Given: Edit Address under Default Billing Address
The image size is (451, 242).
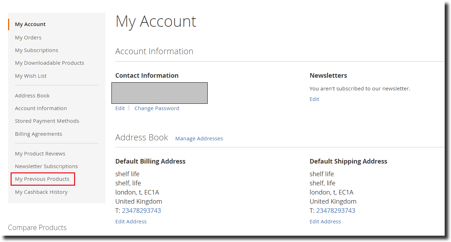Looking at the screenshot, I should pyautogui.click(x=131, y=222).
